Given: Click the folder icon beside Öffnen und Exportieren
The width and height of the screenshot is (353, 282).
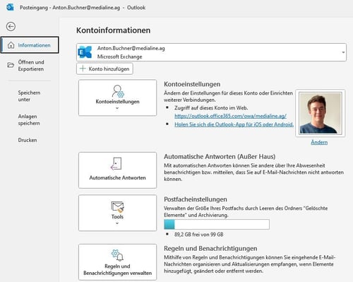Looking at the screenshot, I should [x=11, y=65].
